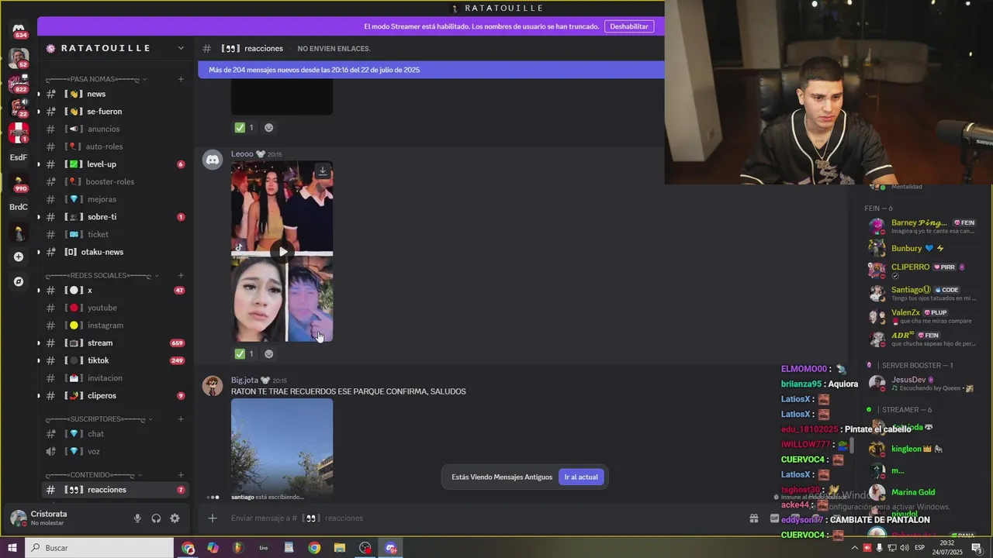Viewport: 993px width, 558px height.
Task: Click the Discord home direct messages icon
Action: coord(19,29)
